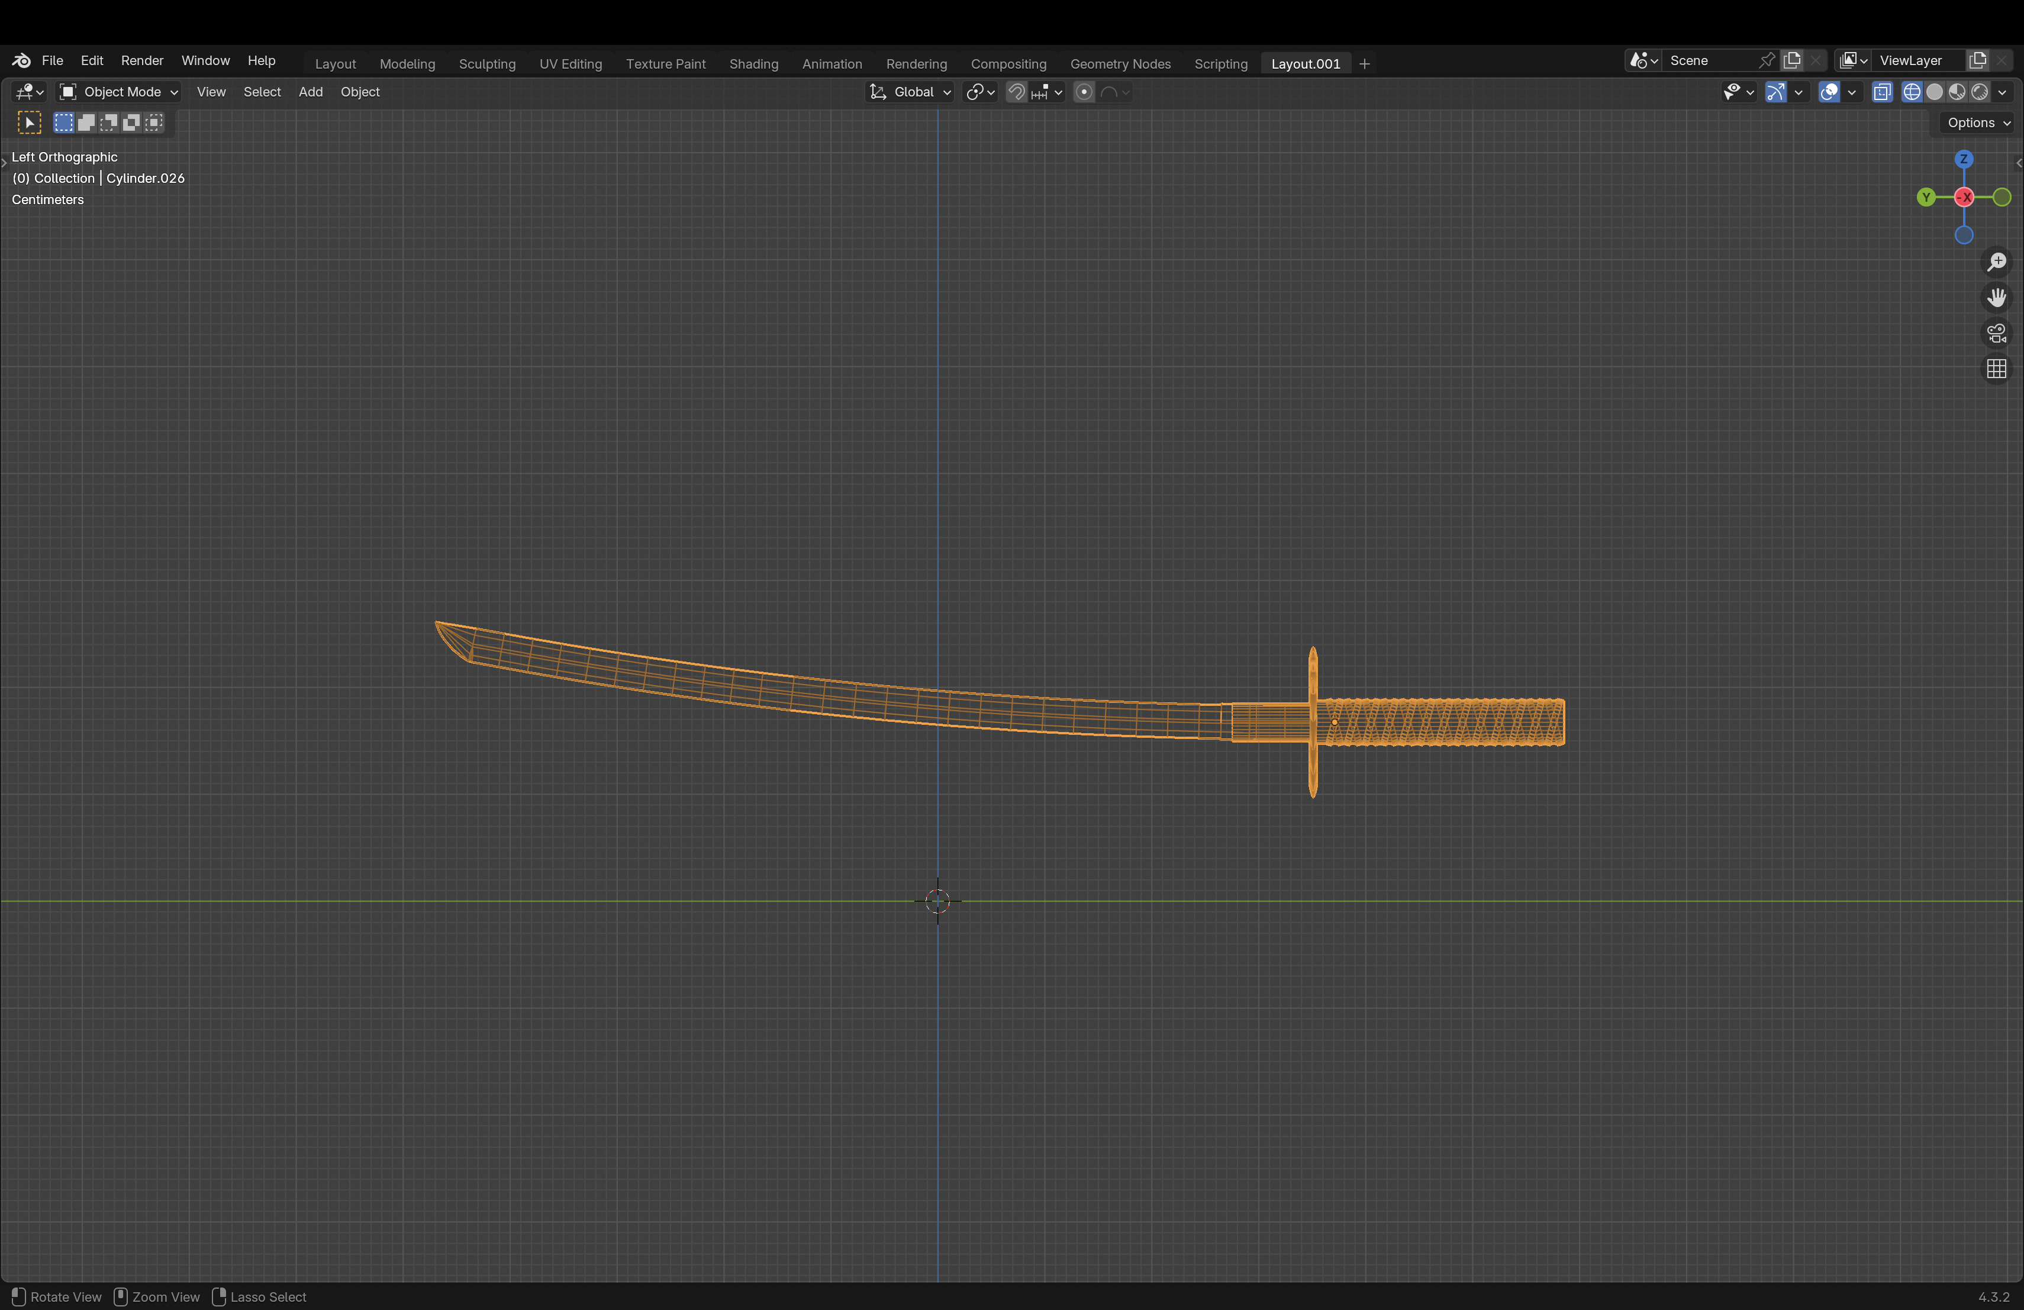Toggle camera view with camera icon

[x=1996, y=333]
